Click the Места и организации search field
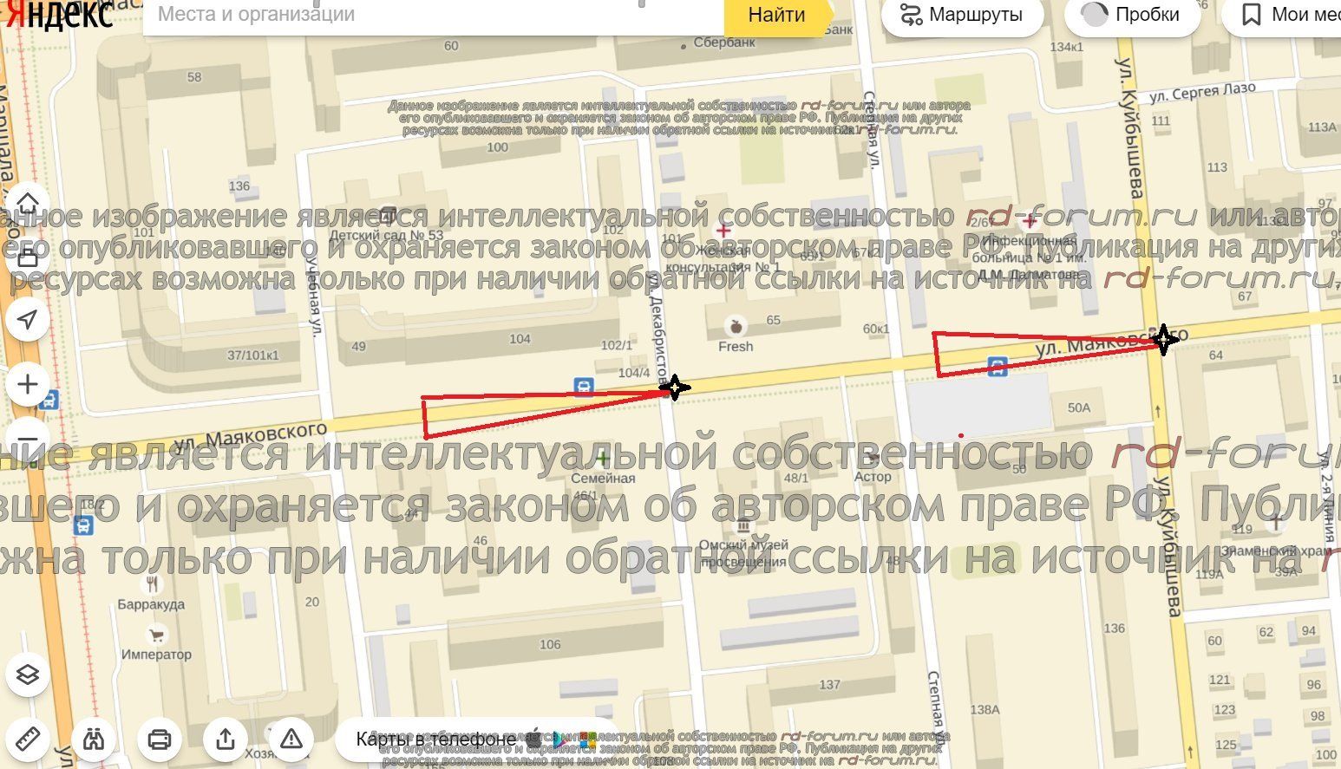This screenshot has height=769, width=1341. coord(432,15)
